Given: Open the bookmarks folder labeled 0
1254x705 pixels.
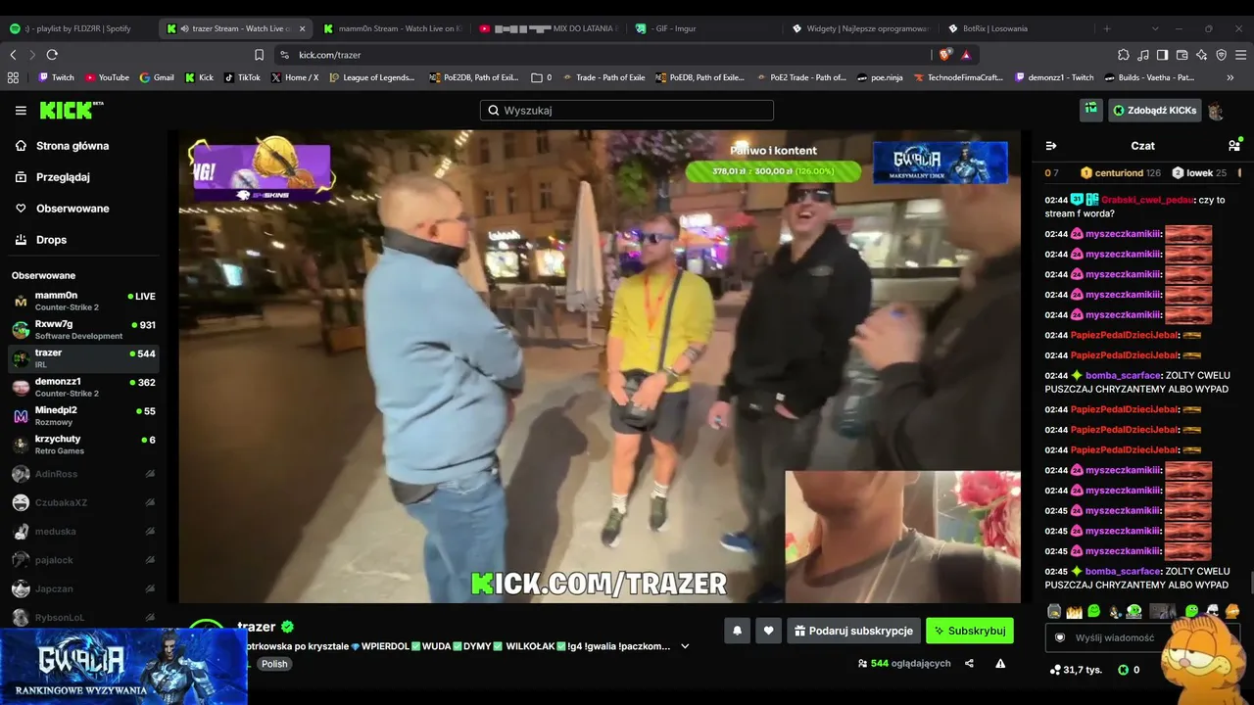Looking at the screenshot, I should tap(541, 77).
